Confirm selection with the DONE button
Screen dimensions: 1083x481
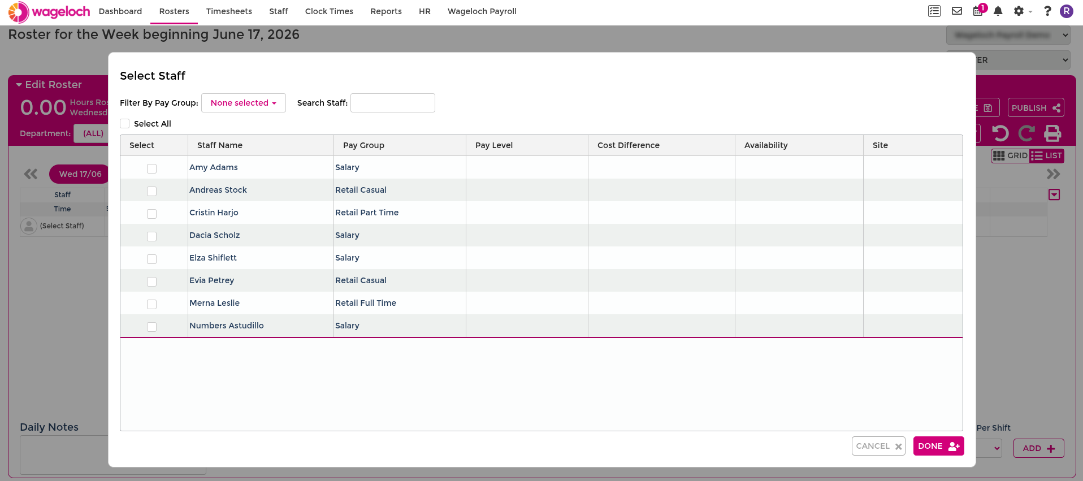(939, 446)
